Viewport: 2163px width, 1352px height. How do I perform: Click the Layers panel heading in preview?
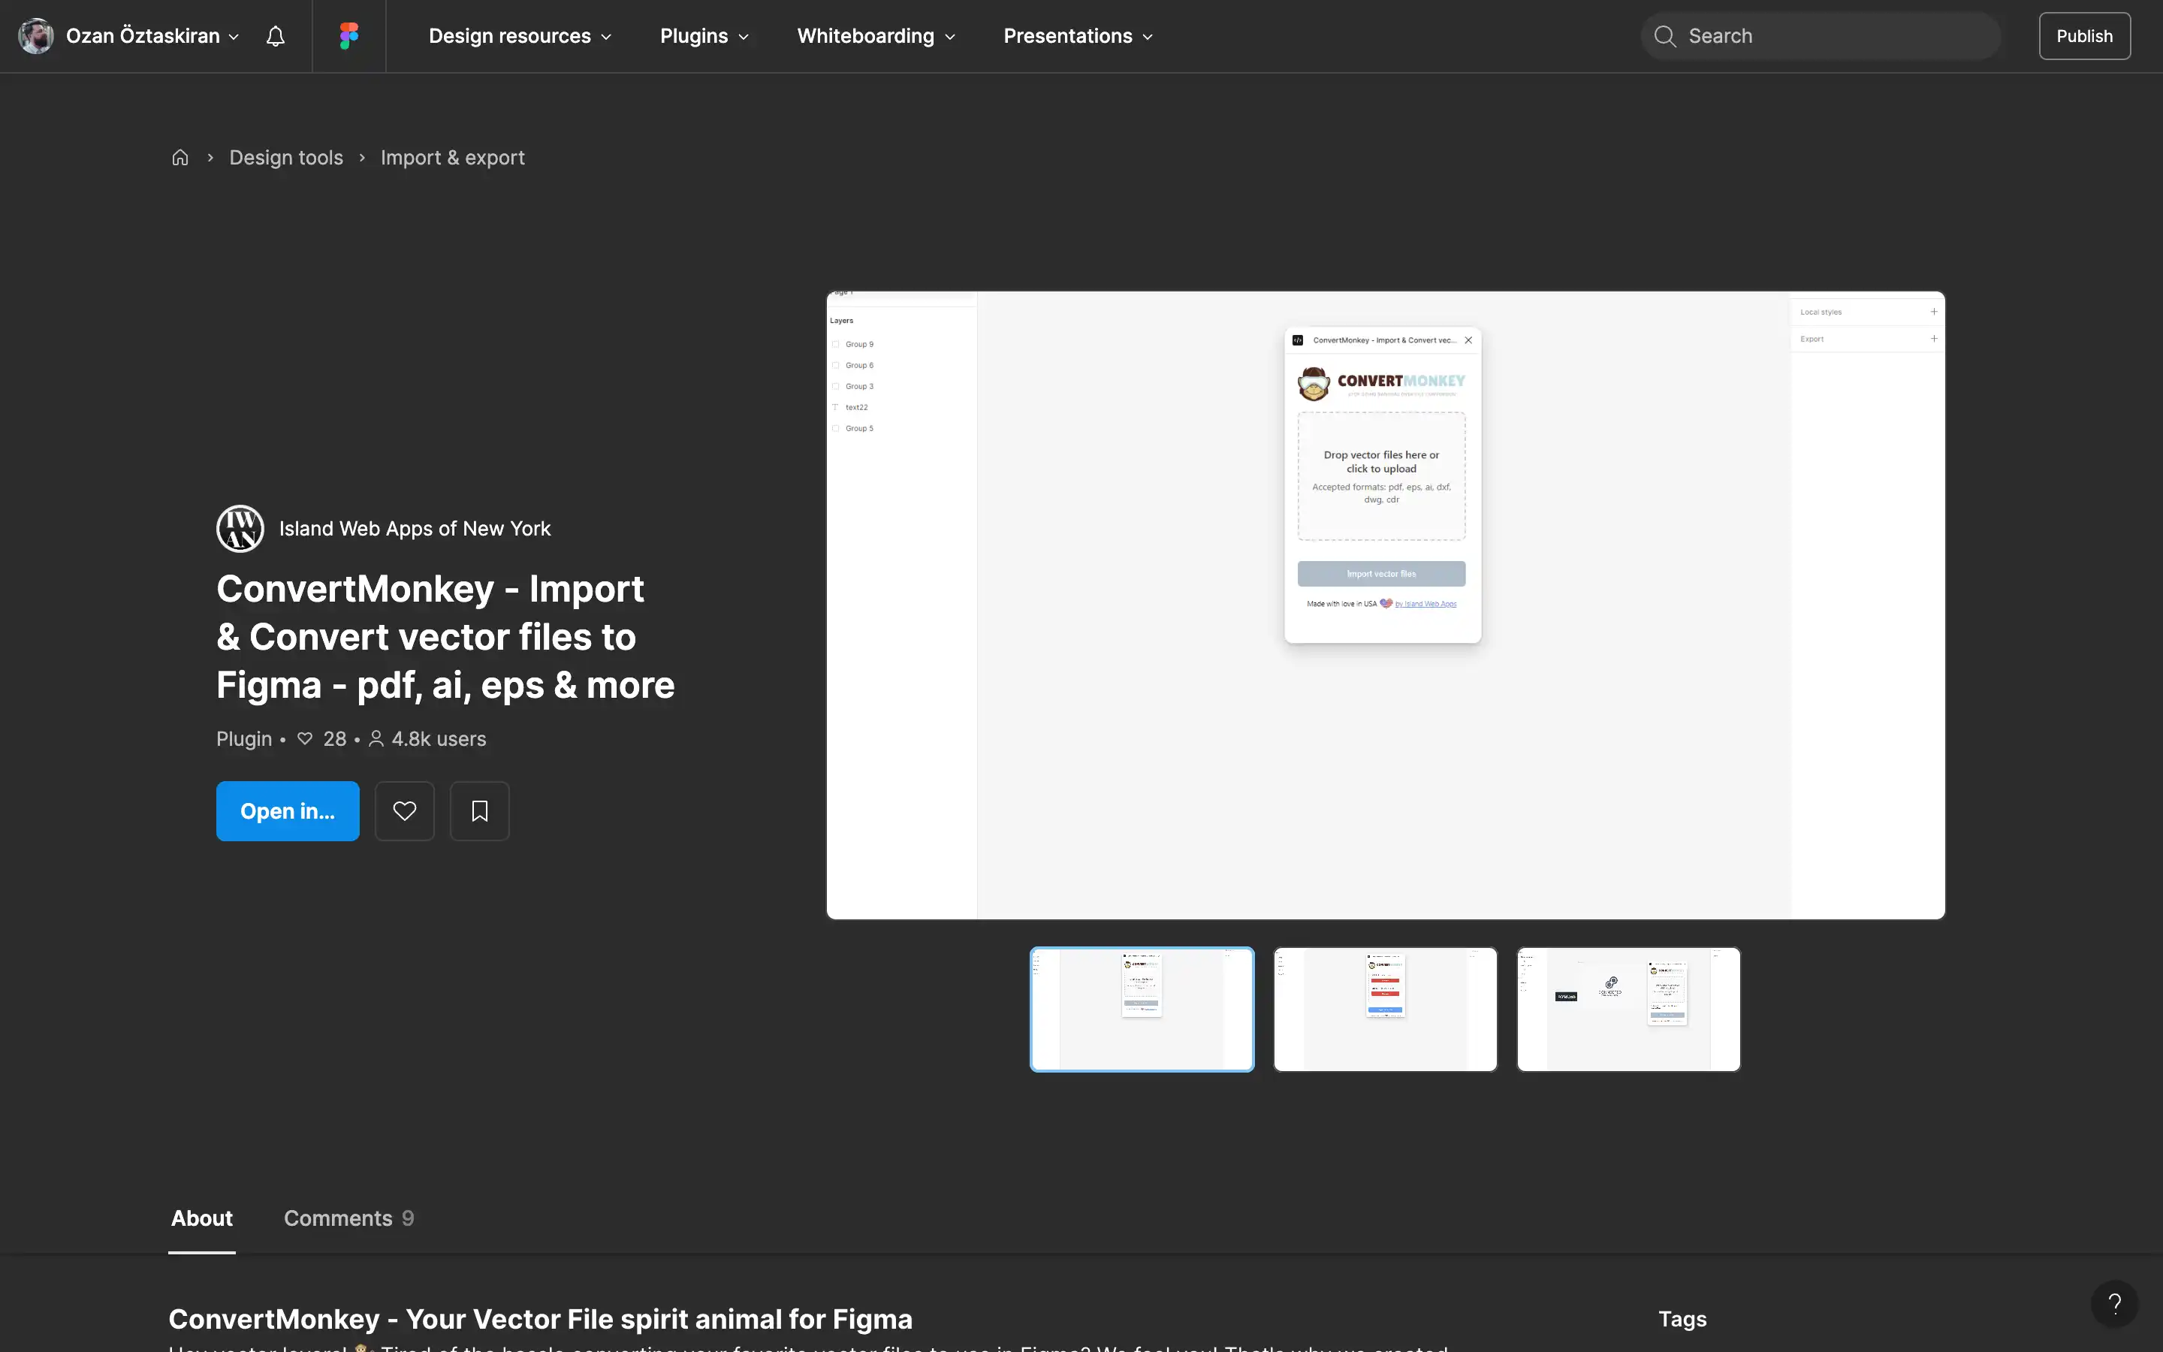point(841,320)
